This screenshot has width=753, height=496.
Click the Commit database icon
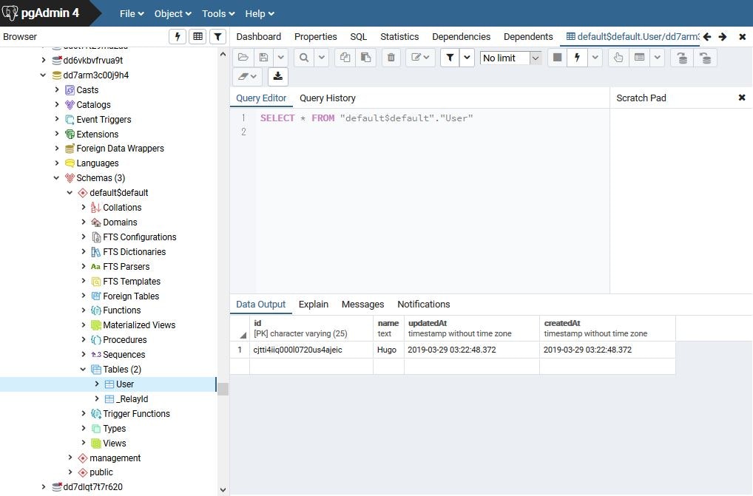682,58
